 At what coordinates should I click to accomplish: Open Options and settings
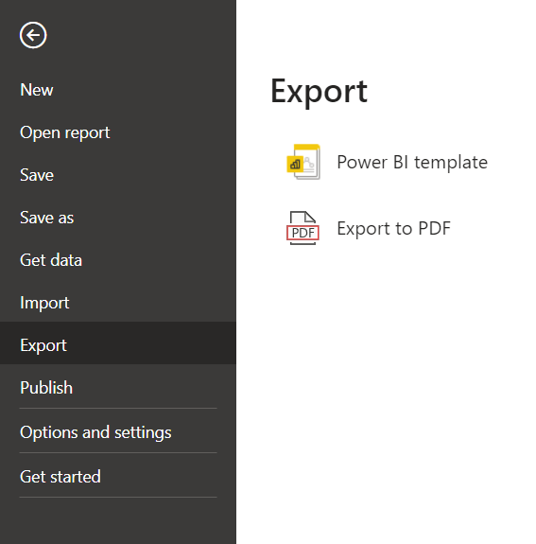[118, 432]
